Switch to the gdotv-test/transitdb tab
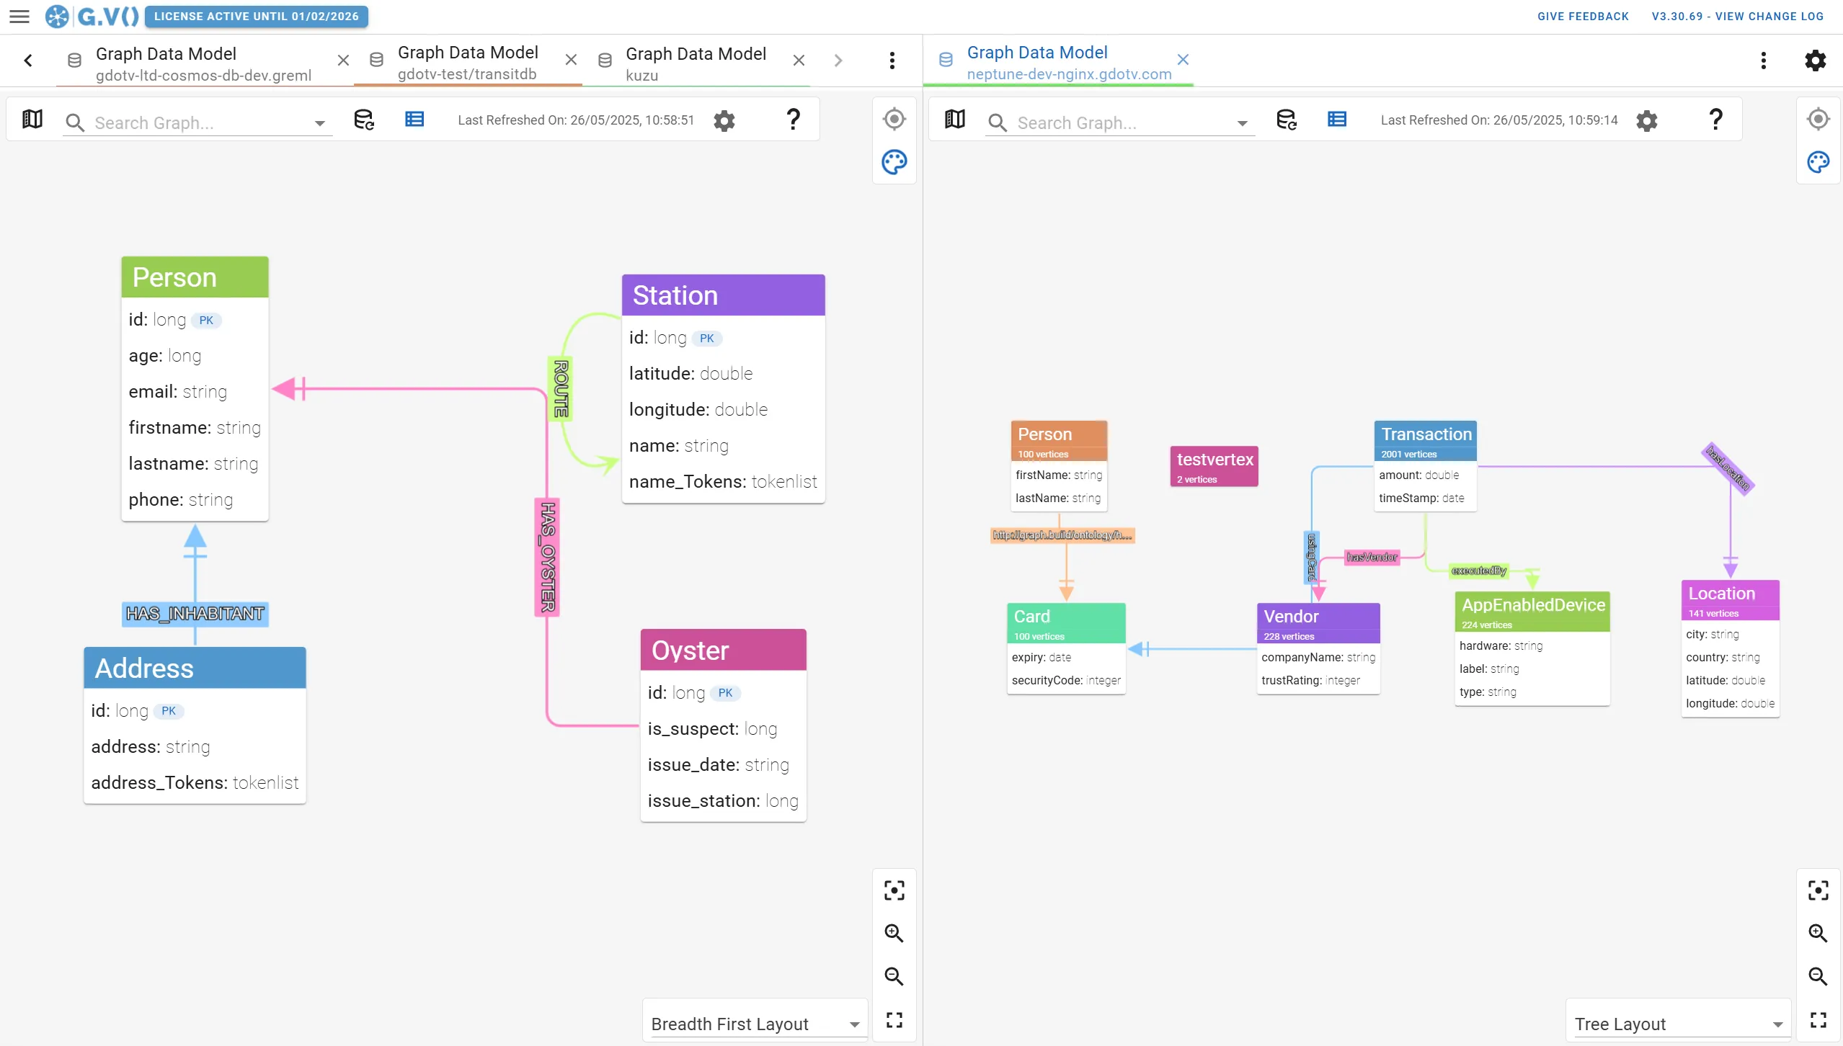1843x1046 pixels. click(467, 63)
